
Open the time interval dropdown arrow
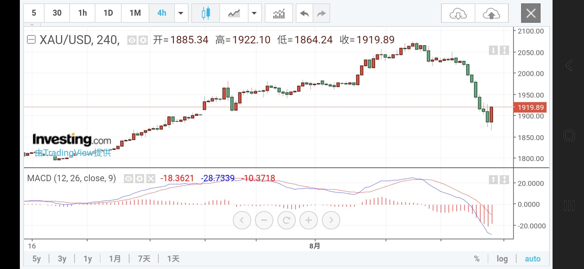(181, 13)
